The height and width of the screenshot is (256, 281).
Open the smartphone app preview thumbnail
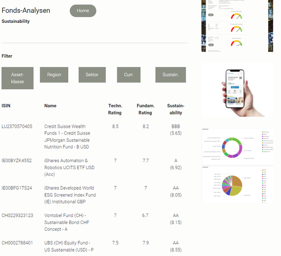(x=237, y=90)
